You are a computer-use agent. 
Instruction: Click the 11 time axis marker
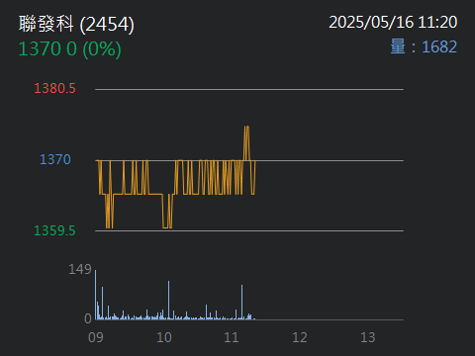(x=232, y=337)
